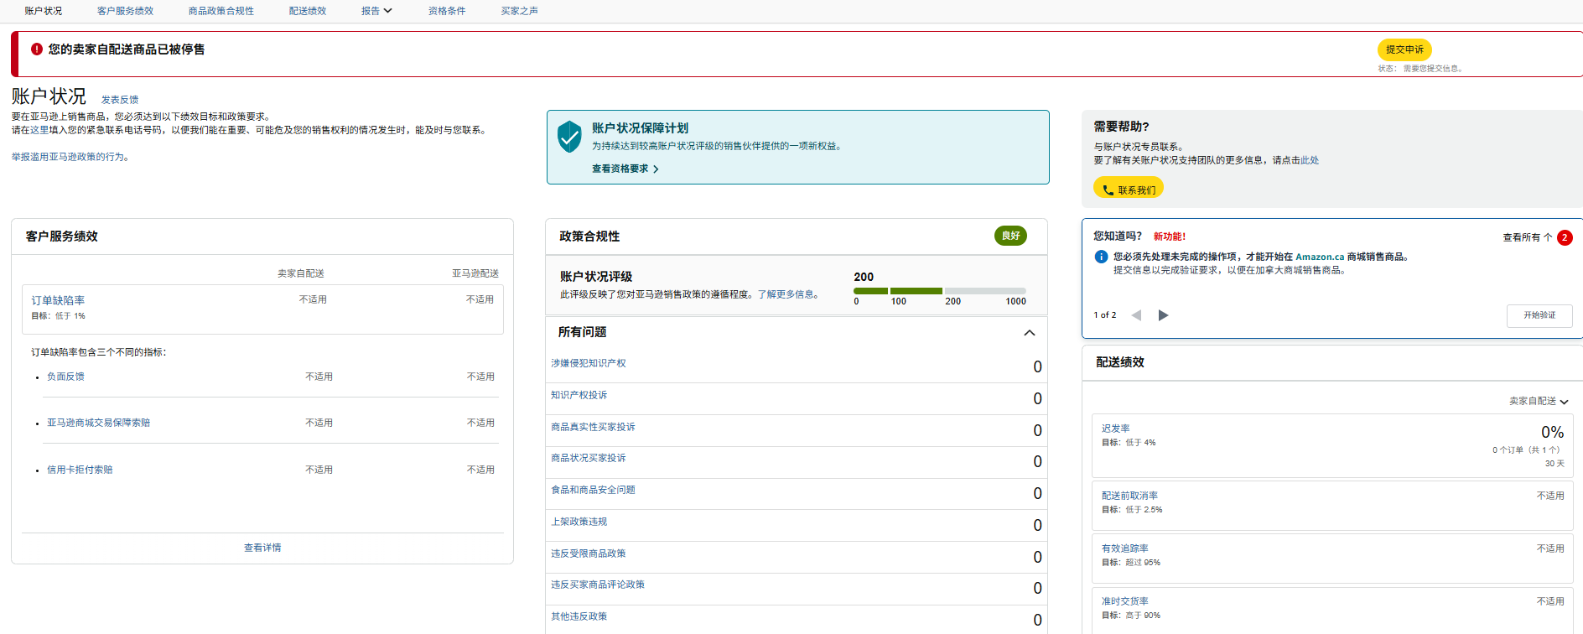This screenshot has width=1583, height=634.
Task: Switch to 客户服务绩效 tab
Action: tap(125, 11)
